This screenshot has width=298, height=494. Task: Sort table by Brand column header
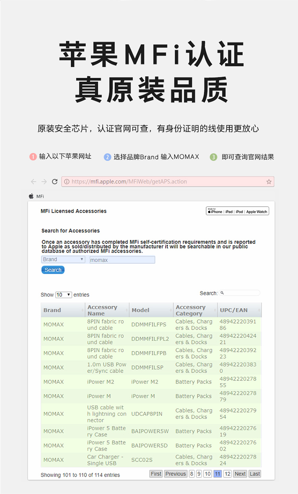click(x=63, y=310)
